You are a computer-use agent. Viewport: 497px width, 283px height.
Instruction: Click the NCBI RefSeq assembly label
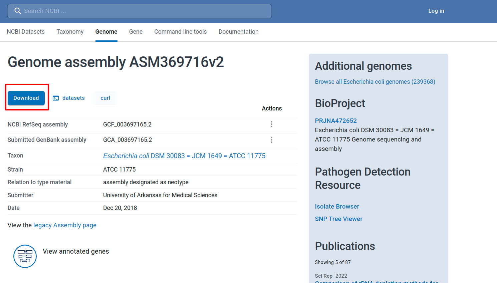tap(38, 124)
